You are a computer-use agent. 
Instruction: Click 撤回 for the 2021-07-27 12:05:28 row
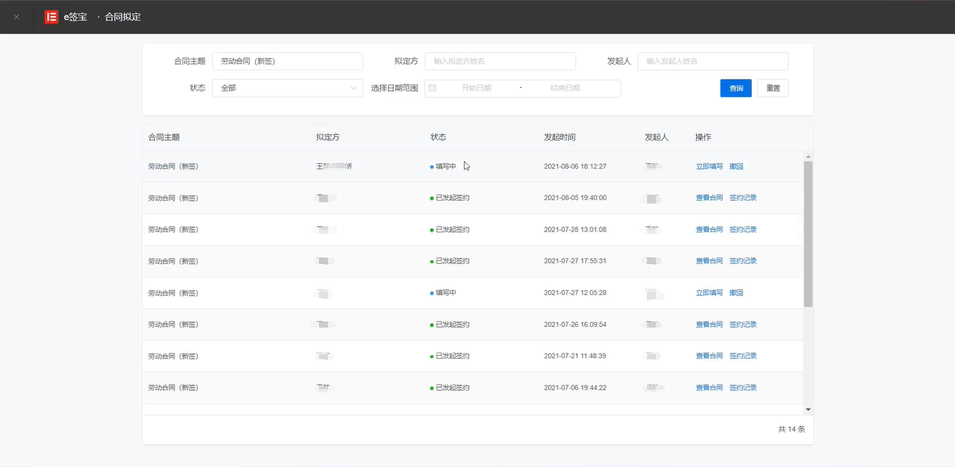click(736, 293)
